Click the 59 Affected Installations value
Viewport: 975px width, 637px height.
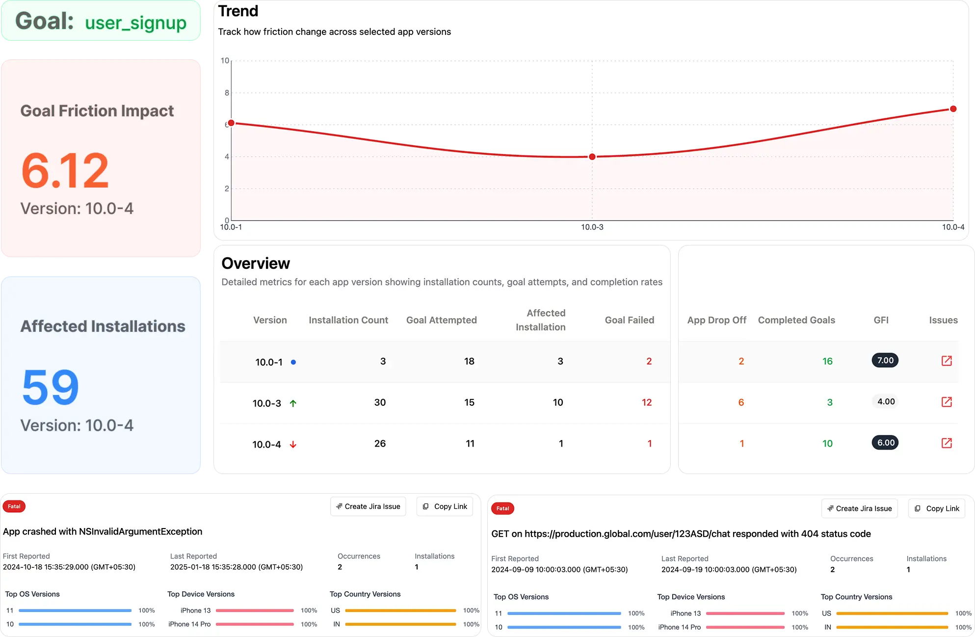tap(51, 387)
